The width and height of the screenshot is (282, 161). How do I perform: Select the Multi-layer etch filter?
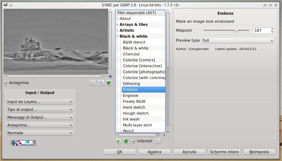tap(137, 125)
